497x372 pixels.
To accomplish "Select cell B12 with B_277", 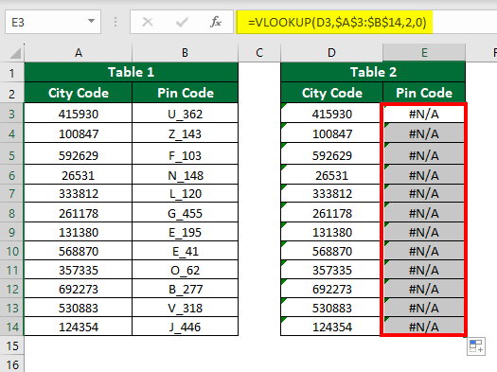I will (186, 289).
